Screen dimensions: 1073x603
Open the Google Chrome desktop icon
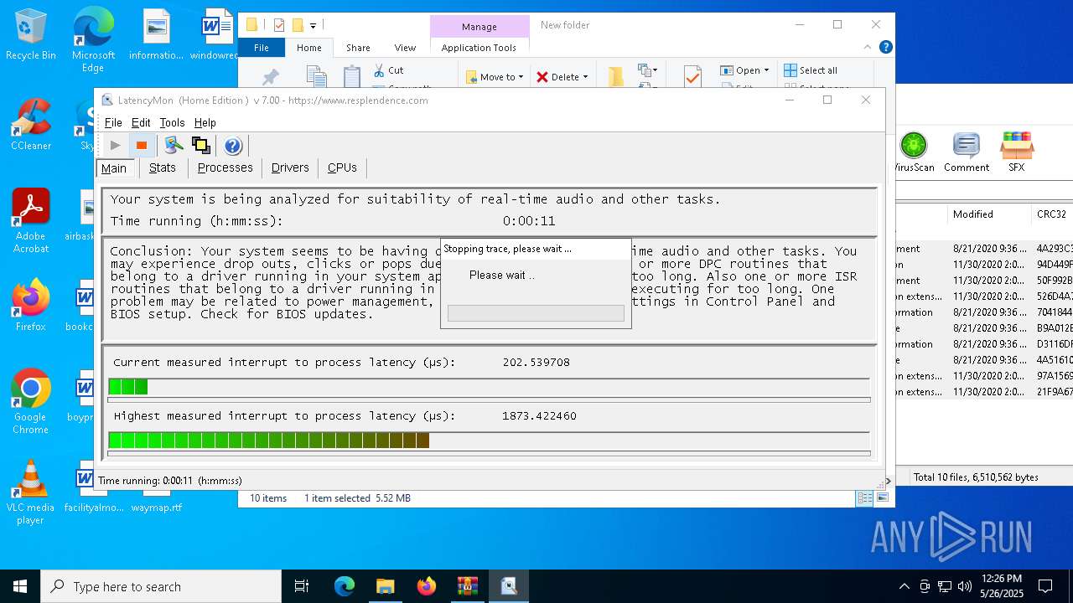pyautogui.click(x=31, y=401)
